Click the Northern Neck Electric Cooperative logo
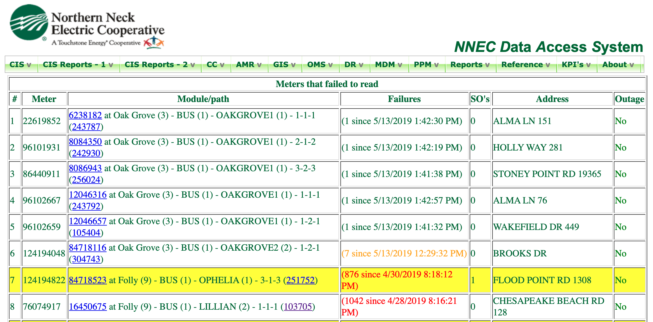Image resolution: width=653 pixels, height=322 pixels. (x=87, y=26)
